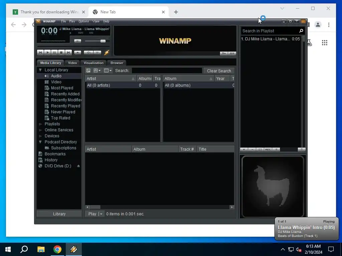Screen dimensions: 342x256
Task: Click the video window detach icon
Action: [224, 53]
